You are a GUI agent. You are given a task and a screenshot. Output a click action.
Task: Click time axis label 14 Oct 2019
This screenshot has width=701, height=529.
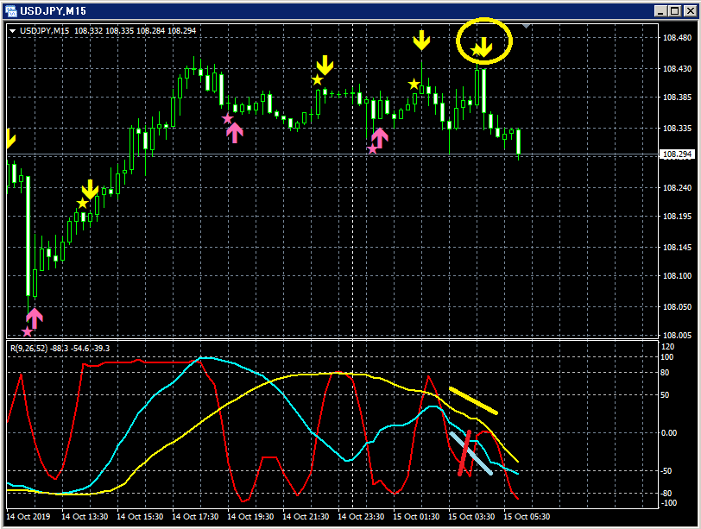point(28,517)
